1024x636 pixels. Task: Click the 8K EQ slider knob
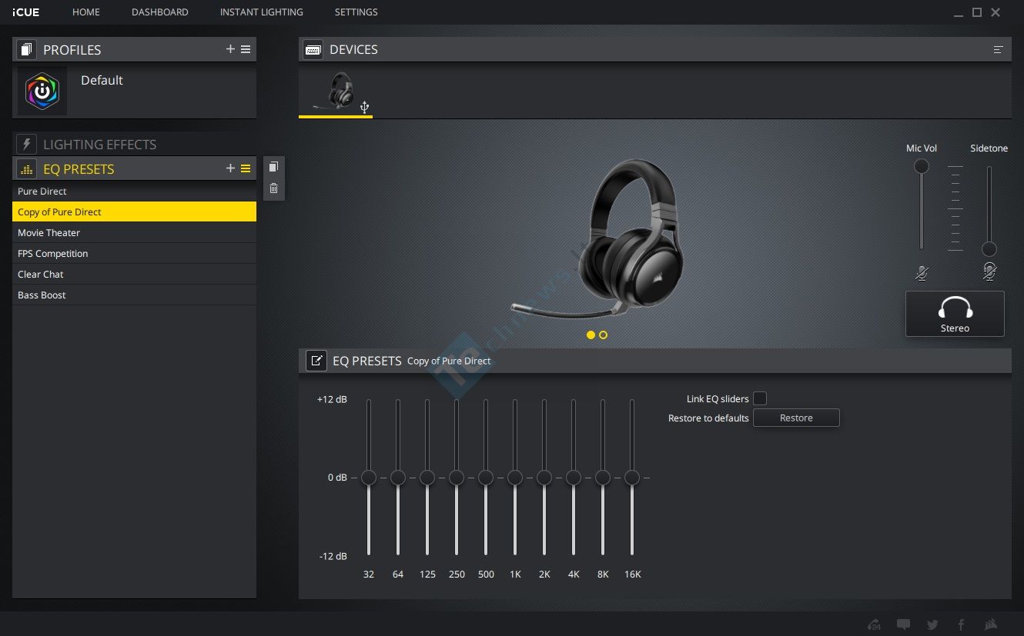click(603, 478)
